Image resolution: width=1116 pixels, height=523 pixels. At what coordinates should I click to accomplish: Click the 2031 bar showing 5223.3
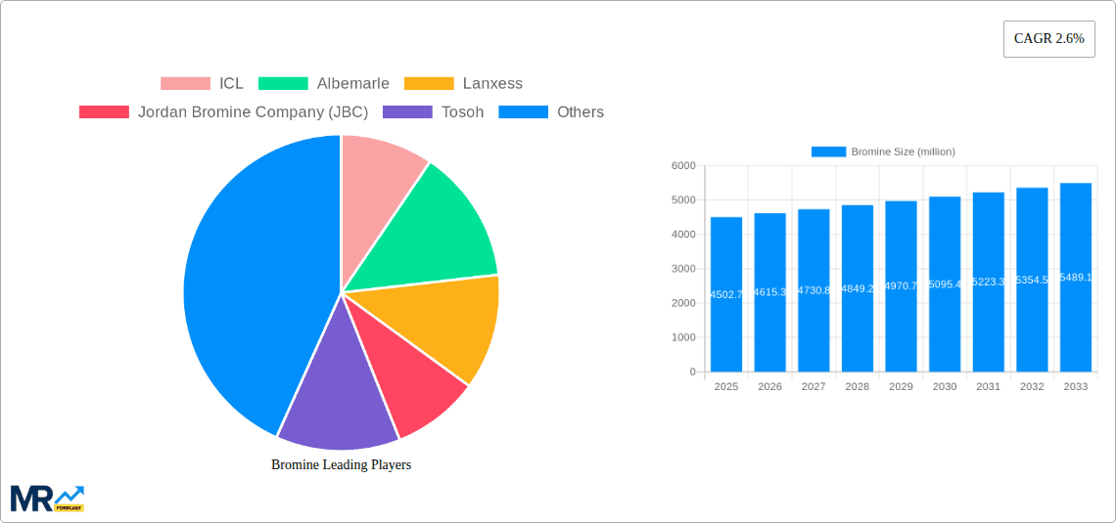coord(989,282)
